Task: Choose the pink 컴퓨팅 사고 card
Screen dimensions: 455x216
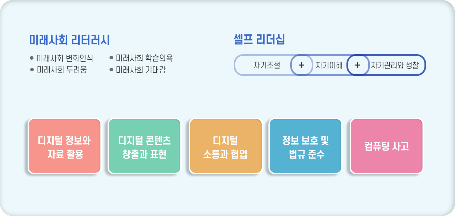Action: tap(386, 146)
